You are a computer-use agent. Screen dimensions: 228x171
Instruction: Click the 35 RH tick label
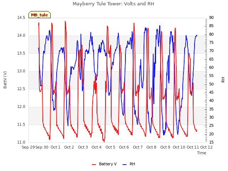[x=211, y=109]
